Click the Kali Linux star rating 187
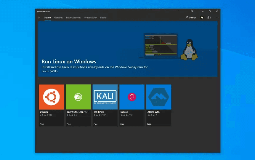This screenshot has height=160, width=255. click(x=100, y=115)
